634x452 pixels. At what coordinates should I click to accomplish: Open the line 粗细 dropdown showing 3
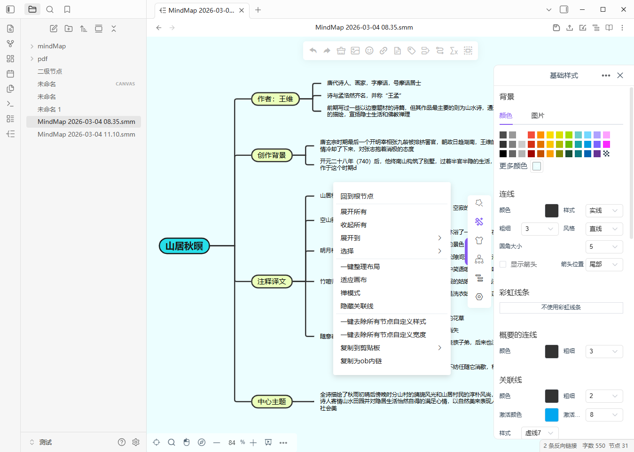tap(540, 229)
